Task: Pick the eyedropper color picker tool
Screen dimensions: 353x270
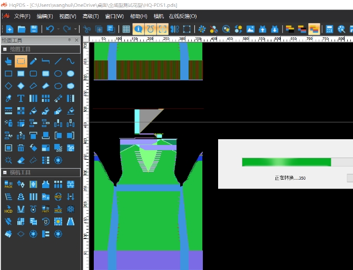Action: (8, 98)
